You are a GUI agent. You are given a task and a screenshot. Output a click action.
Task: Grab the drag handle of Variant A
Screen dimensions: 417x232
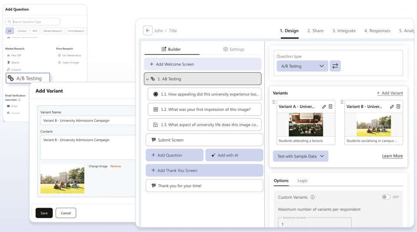pos(274,102)
